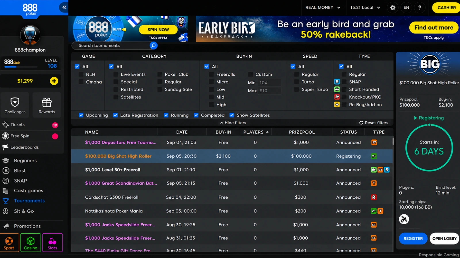This screenshot has height=258, width=460.
Task: Click the Re-Buy/Add-on type filter icon
Action: point(337,105)
